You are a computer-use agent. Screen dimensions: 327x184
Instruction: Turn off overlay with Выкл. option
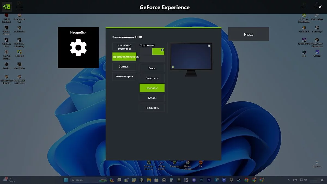[x=152, y=68]
